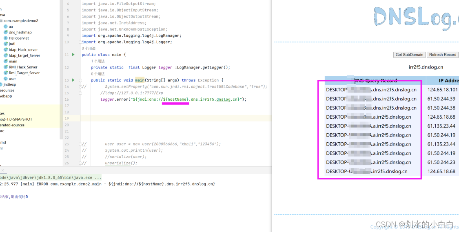Viewport: 459px width, 232px height.
Task: Open ldap_target_Server class
Action: click(x=24, y=55)
